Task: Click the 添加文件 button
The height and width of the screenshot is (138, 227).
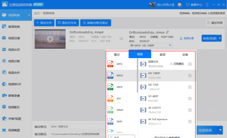Action: click(44, 23)
